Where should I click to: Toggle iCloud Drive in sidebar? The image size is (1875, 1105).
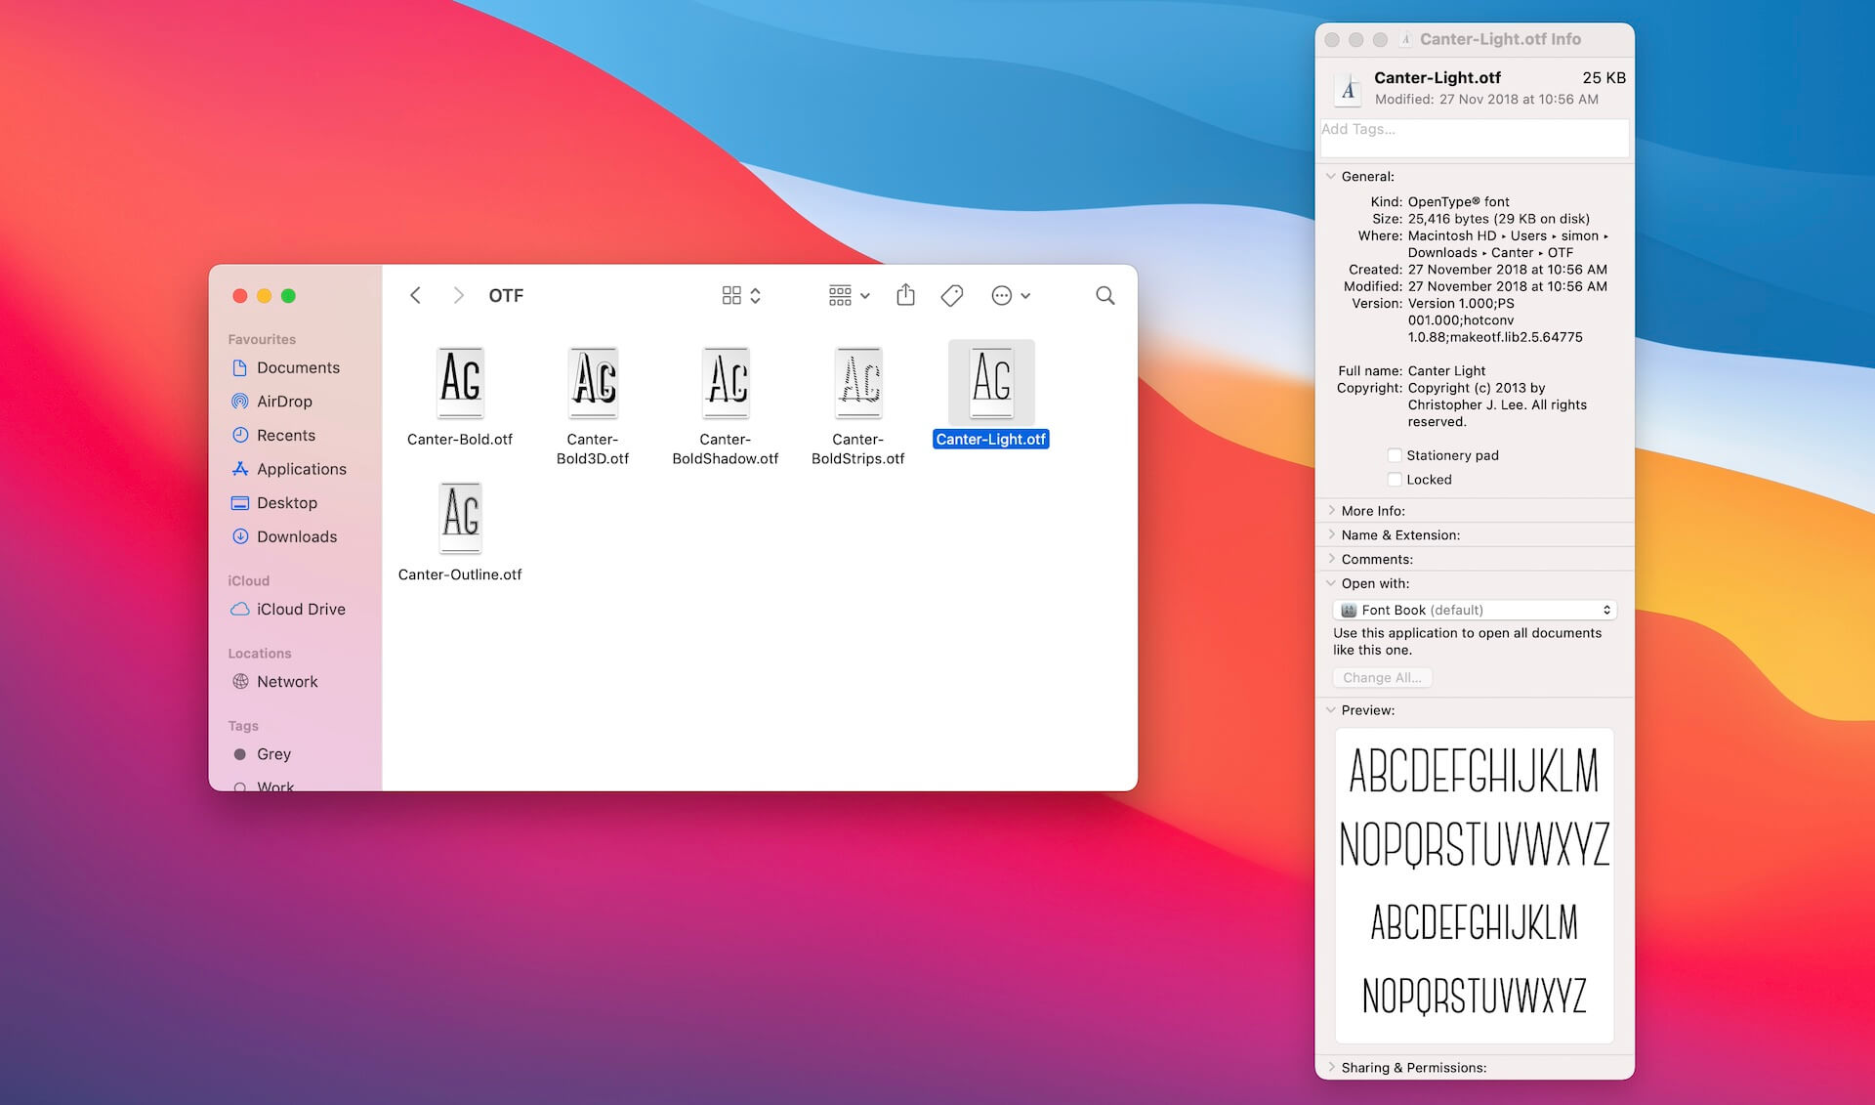[x=296, y=608]
